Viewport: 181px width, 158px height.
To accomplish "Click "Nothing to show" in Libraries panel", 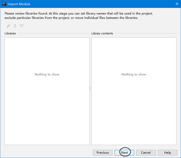I will coord(47,74).
